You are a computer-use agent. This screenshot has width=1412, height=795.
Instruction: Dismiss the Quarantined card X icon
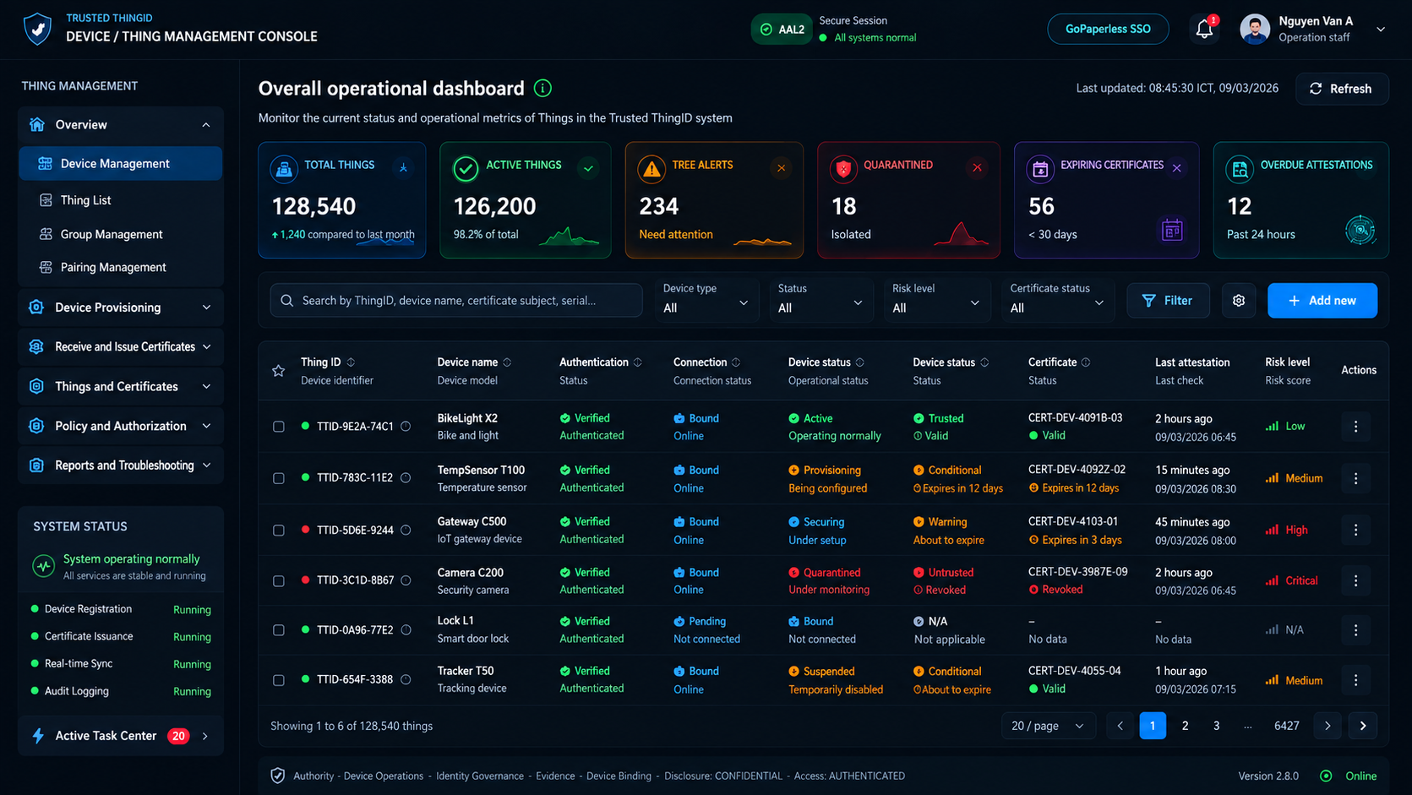pos(977,167)
